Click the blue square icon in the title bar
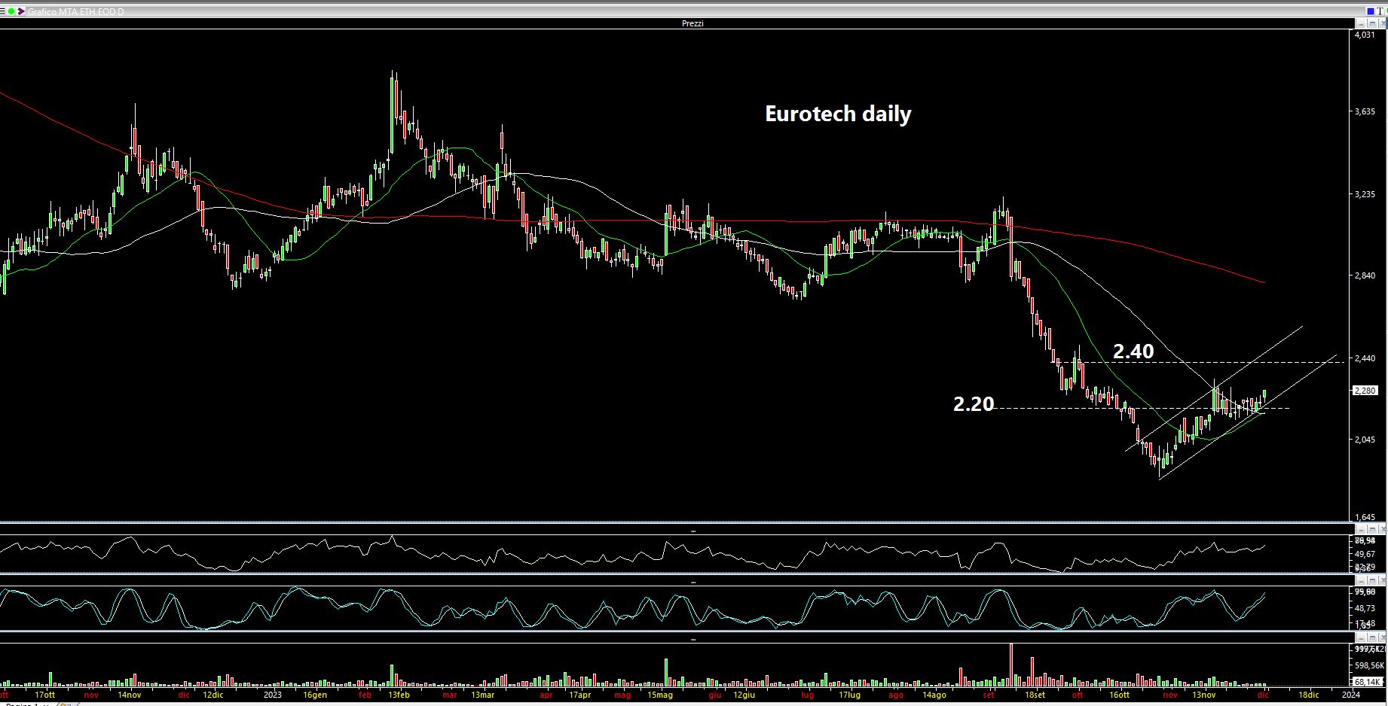 click(x=1371, y=11)
